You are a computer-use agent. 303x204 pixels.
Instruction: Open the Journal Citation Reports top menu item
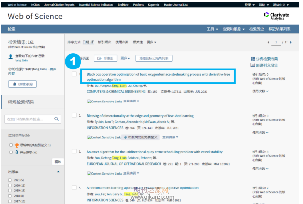pos(59,5)
